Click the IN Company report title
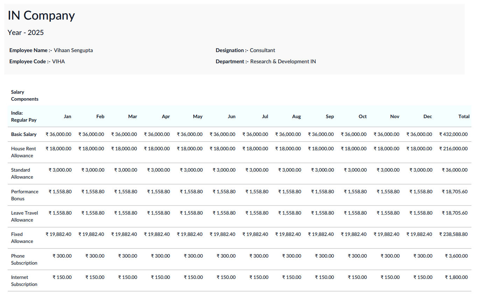The height and width of the screenshot is (295, 477). (41, 15)
